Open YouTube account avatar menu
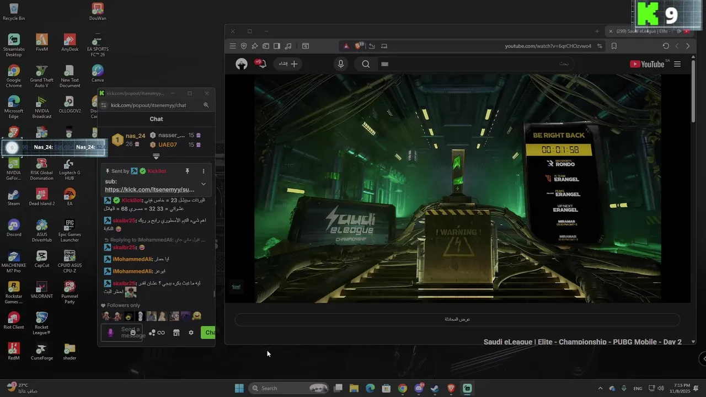706x397 pixels. pyautogui.click(x=242, y=64)
